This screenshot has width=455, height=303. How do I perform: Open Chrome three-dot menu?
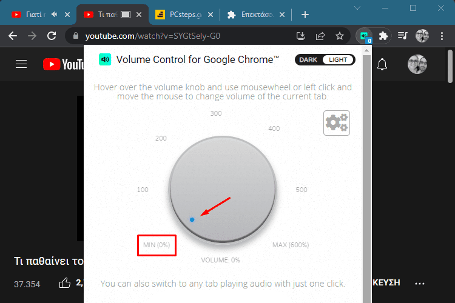[x=442, y=36]
